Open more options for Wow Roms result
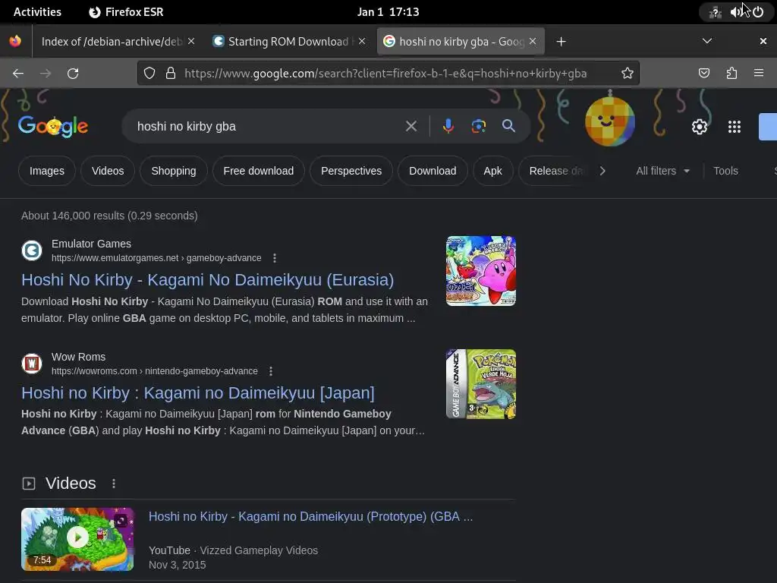 (x=271, y=370)
